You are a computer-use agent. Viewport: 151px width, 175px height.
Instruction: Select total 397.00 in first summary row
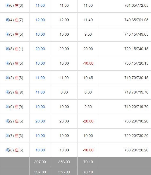coord(40,162)
